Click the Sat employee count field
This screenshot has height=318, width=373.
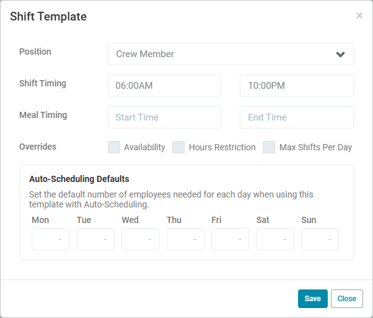tap(275, 239)
